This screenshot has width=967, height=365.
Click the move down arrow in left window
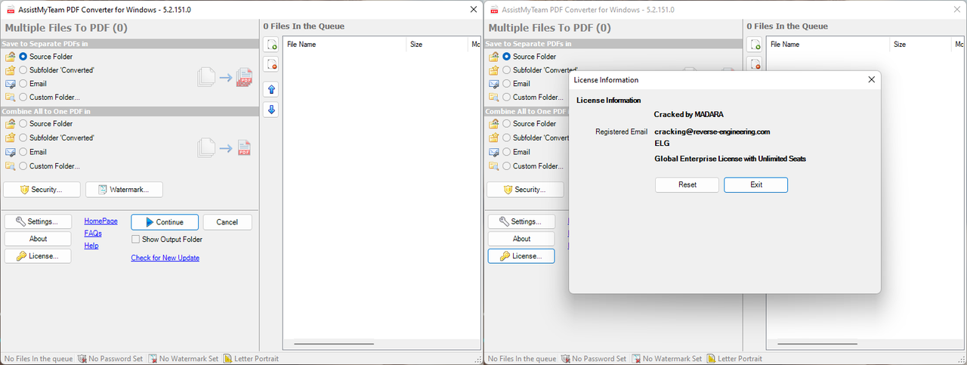pyautogui.click(x=271, y=110)
